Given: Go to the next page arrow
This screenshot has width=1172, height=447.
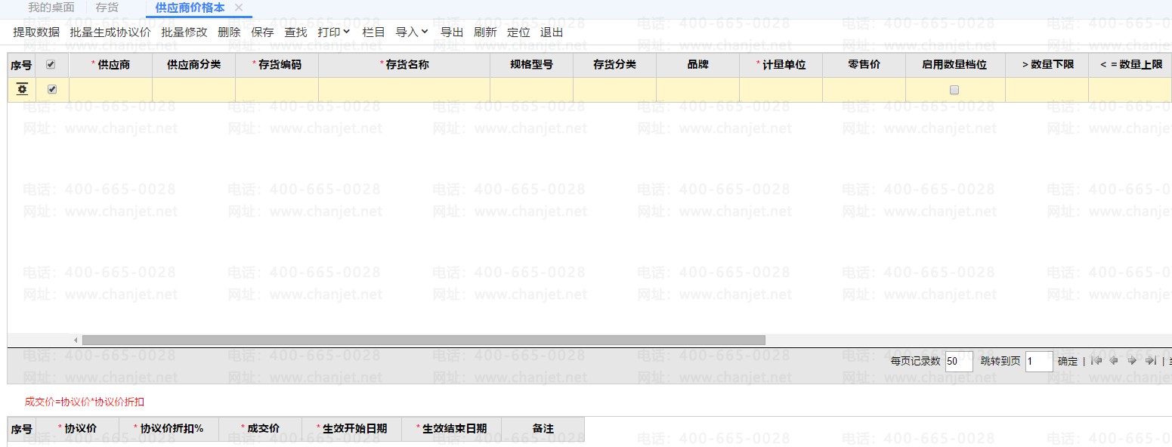Looking at the screenshot, I should point(1132,361).
